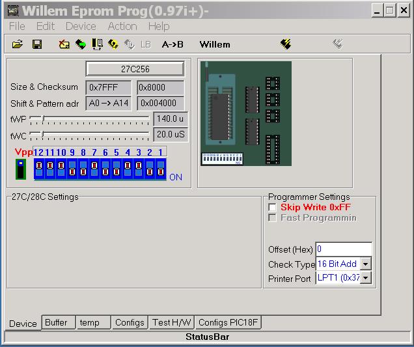This screenshot has height=347, width=414.
Task: Expand the Check Type dropdown
Action: (365, 264)
